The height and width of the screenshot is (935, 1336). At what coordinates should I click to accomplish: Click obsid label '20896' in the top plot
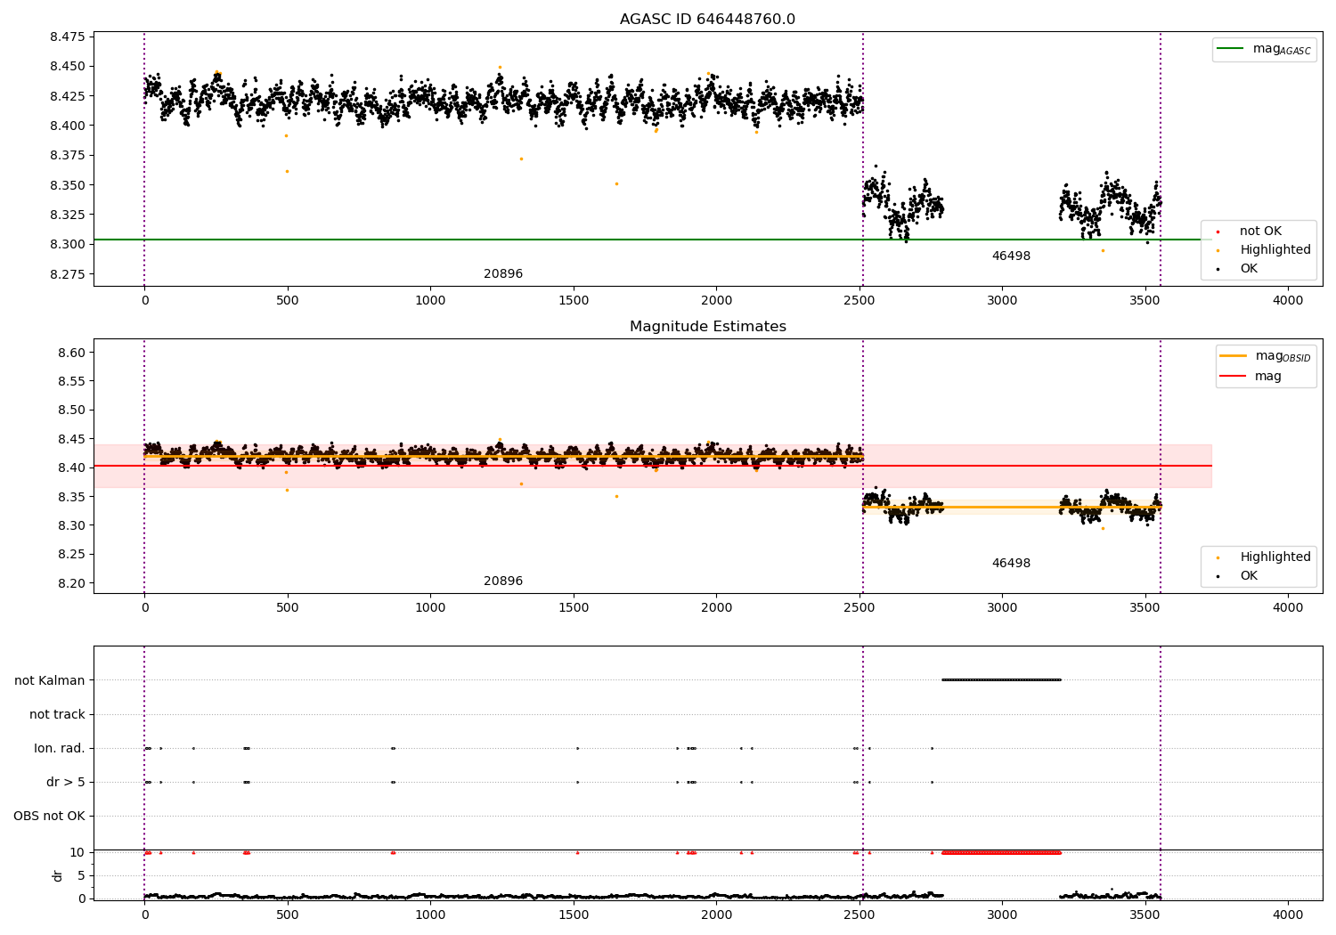click(x=503, y=274)
